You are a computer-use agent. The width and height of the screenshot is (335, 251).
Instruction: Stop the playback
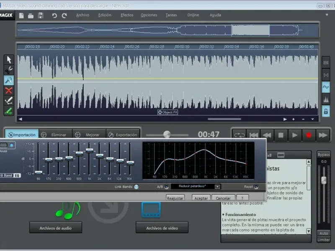tap(281, 135)
